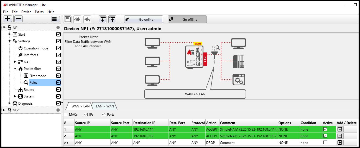Toggle the MACs checkbox
360x148 pixels.
(x=66, y=114)
